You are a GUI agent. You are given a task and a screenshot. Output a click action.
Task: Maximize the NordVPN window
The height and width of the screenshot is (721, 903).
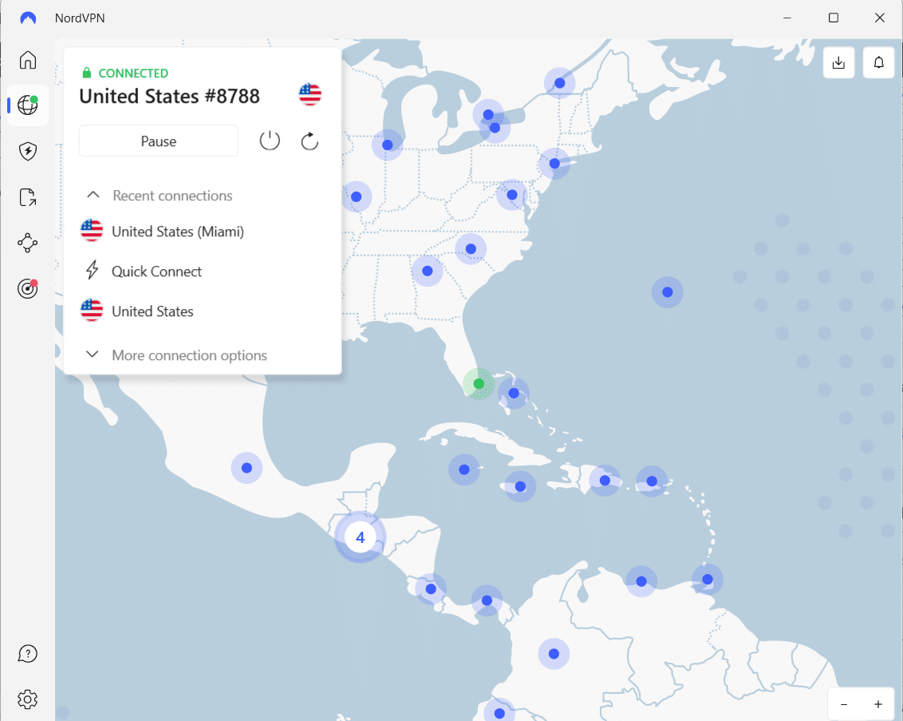[x=834, y=18]
